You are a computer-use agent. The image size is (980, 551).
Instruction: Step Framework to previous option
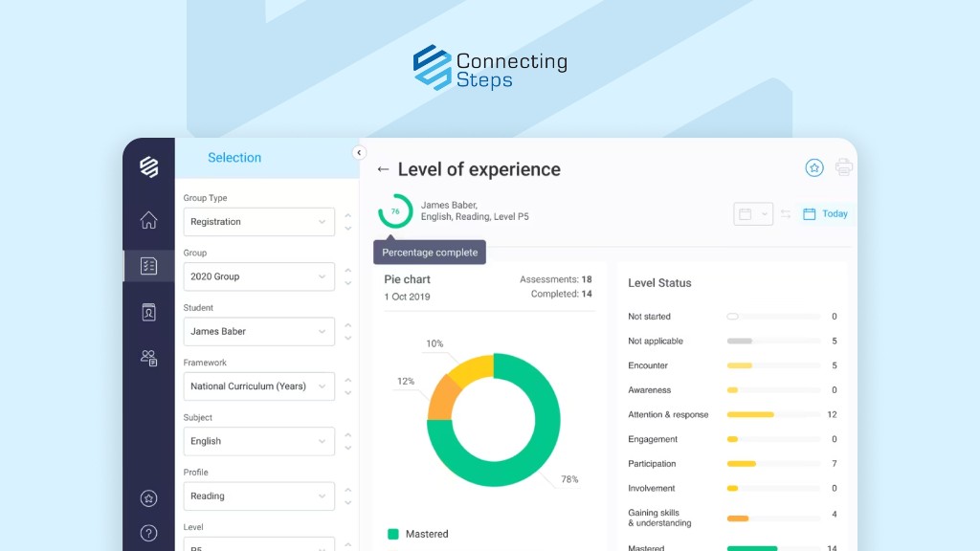(x=348, y=381)
